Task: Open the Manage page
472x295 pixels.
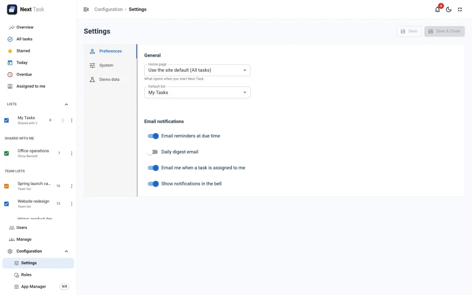Action: coord(38,239)
